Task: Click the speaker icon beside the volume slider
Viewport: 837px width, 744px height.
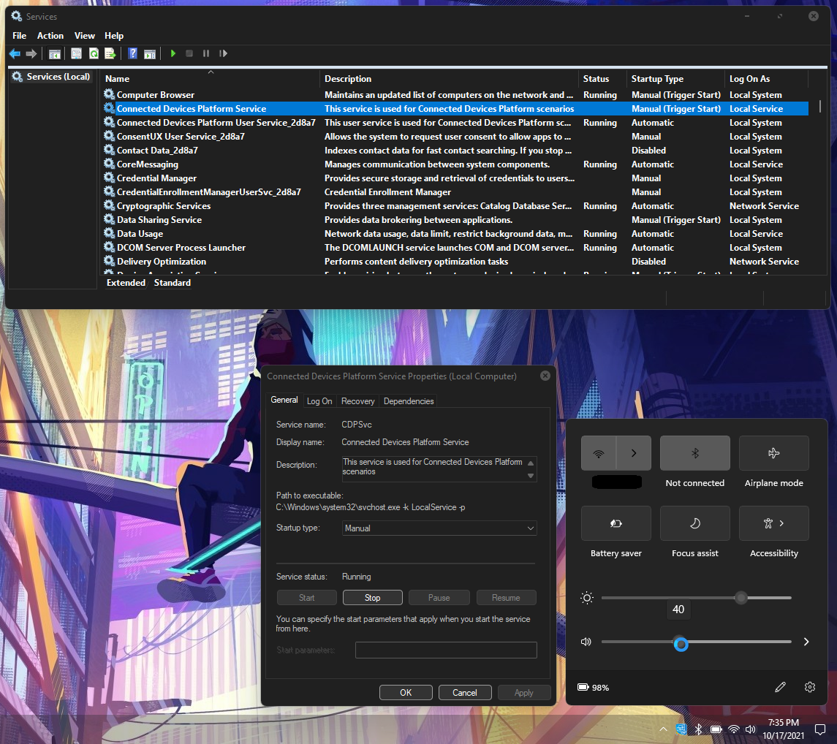Action: 586,642
